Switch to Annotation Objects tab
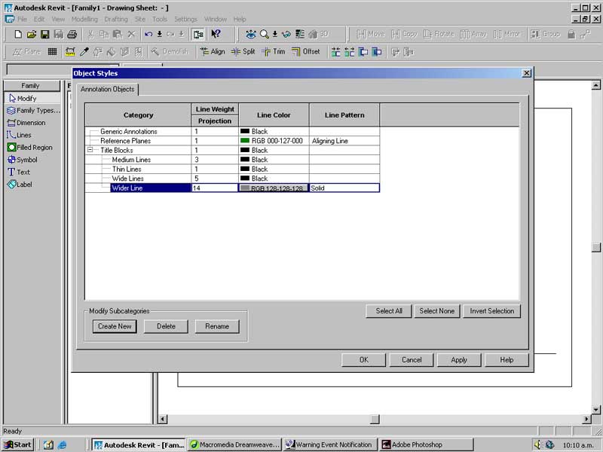This screenshot has height=452, width=603. pyautogui.click(x=107, y=89)
